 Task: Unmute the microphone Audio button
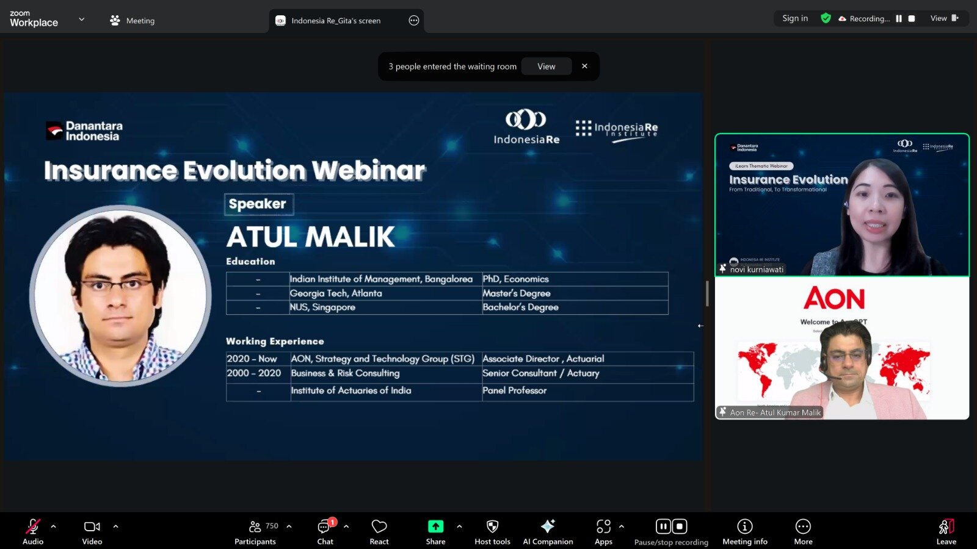pos(33,531)
